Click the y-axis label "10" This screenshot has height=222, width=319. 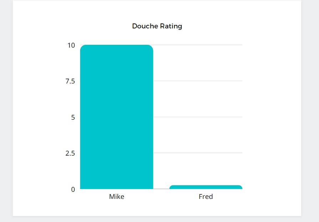coord(71,45)
